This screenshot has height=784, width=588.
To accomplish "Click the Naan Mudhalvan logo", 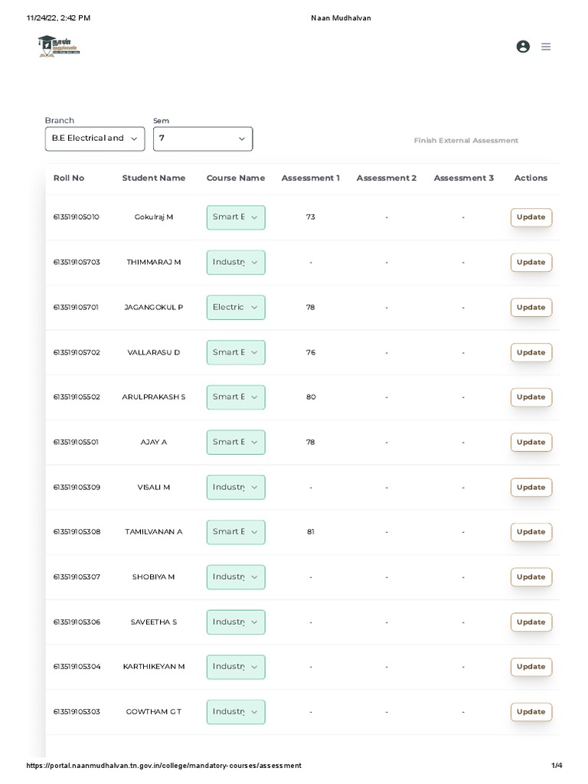I will (58, 46).
